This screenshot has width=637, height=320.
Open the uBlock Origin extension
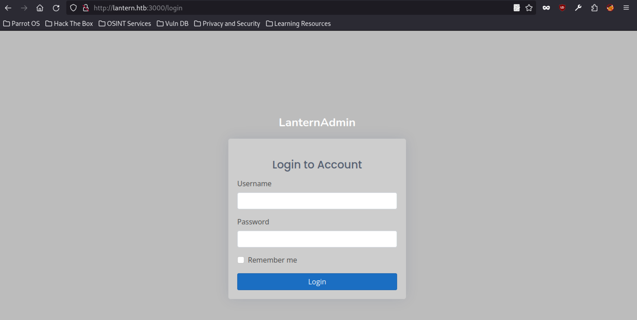click(562, 8)
